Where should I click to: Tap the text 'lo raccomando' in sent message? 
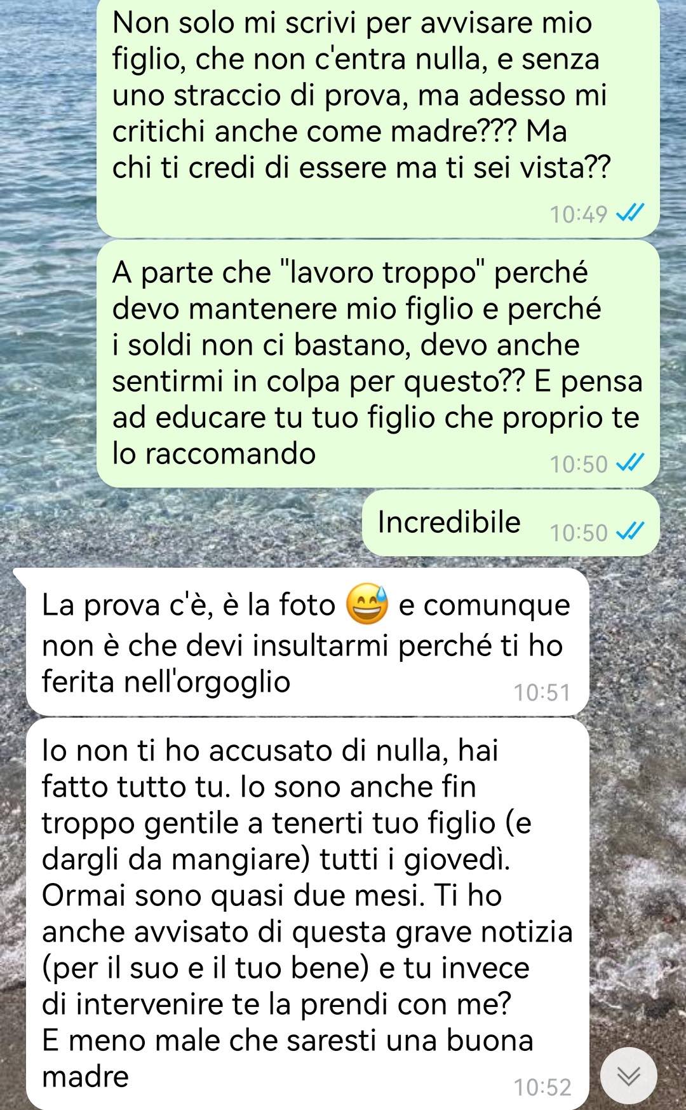214,454
